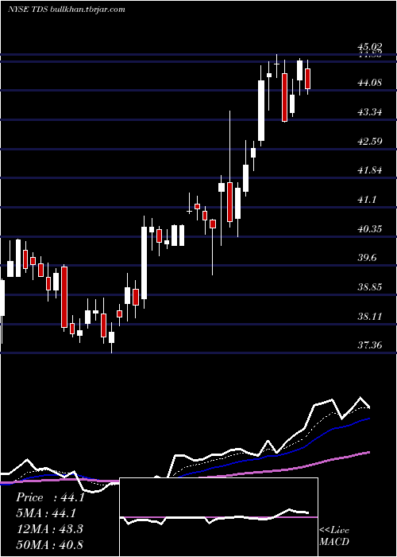Click the 38.85 price axis label
Viewport: 397px width, 557px height.
[370, 286]
